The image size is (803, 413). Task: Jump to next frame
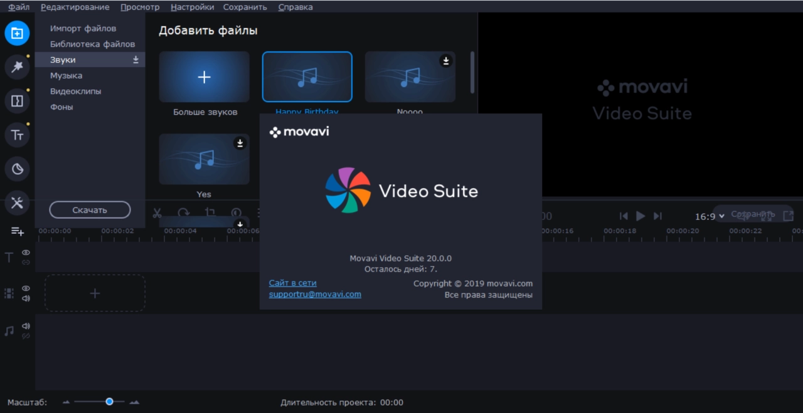tap(657, 216)
